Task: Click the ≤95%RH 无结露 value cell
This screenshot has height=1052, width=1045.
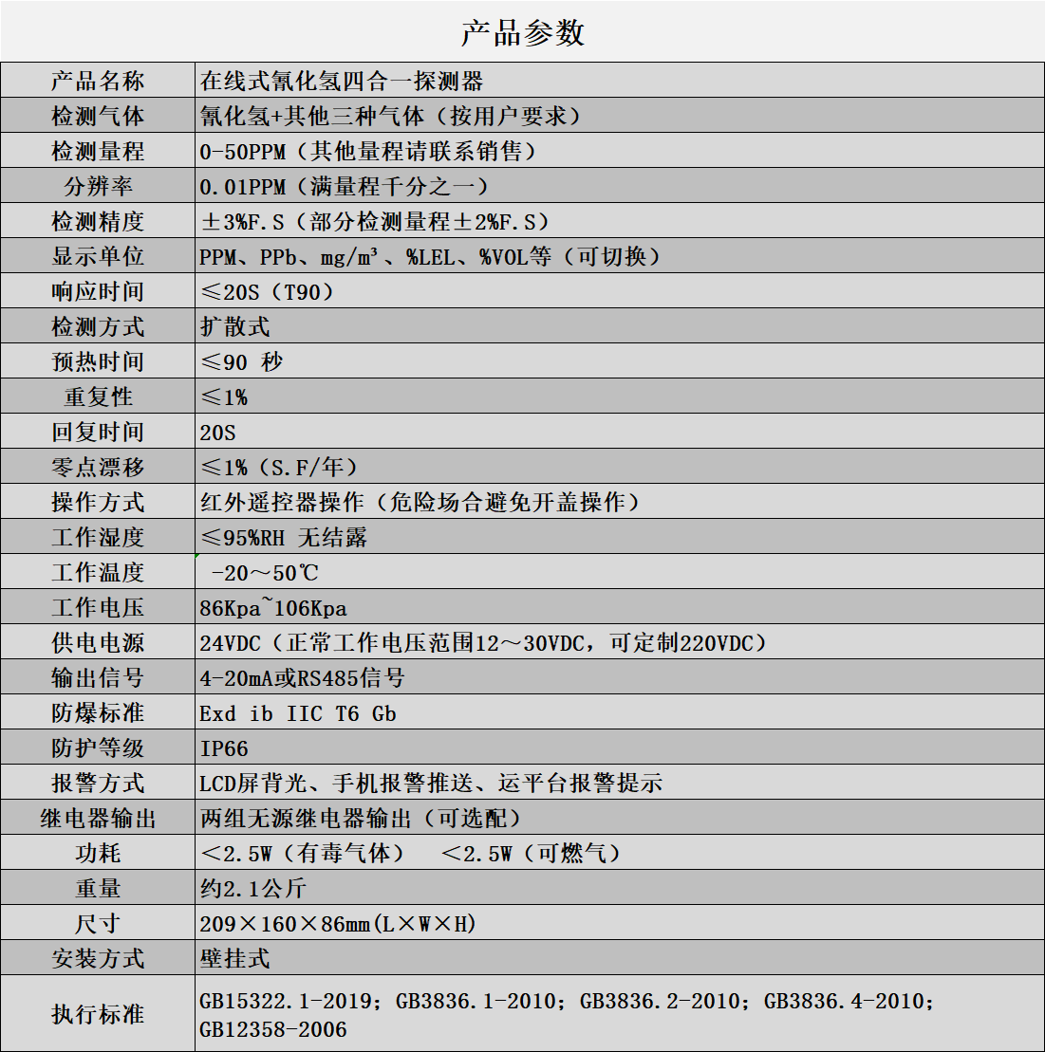Action: point(620,536)
